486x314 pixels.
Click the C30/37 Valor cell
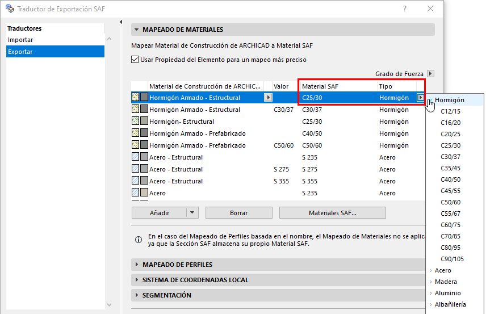(x=284, y=110)
